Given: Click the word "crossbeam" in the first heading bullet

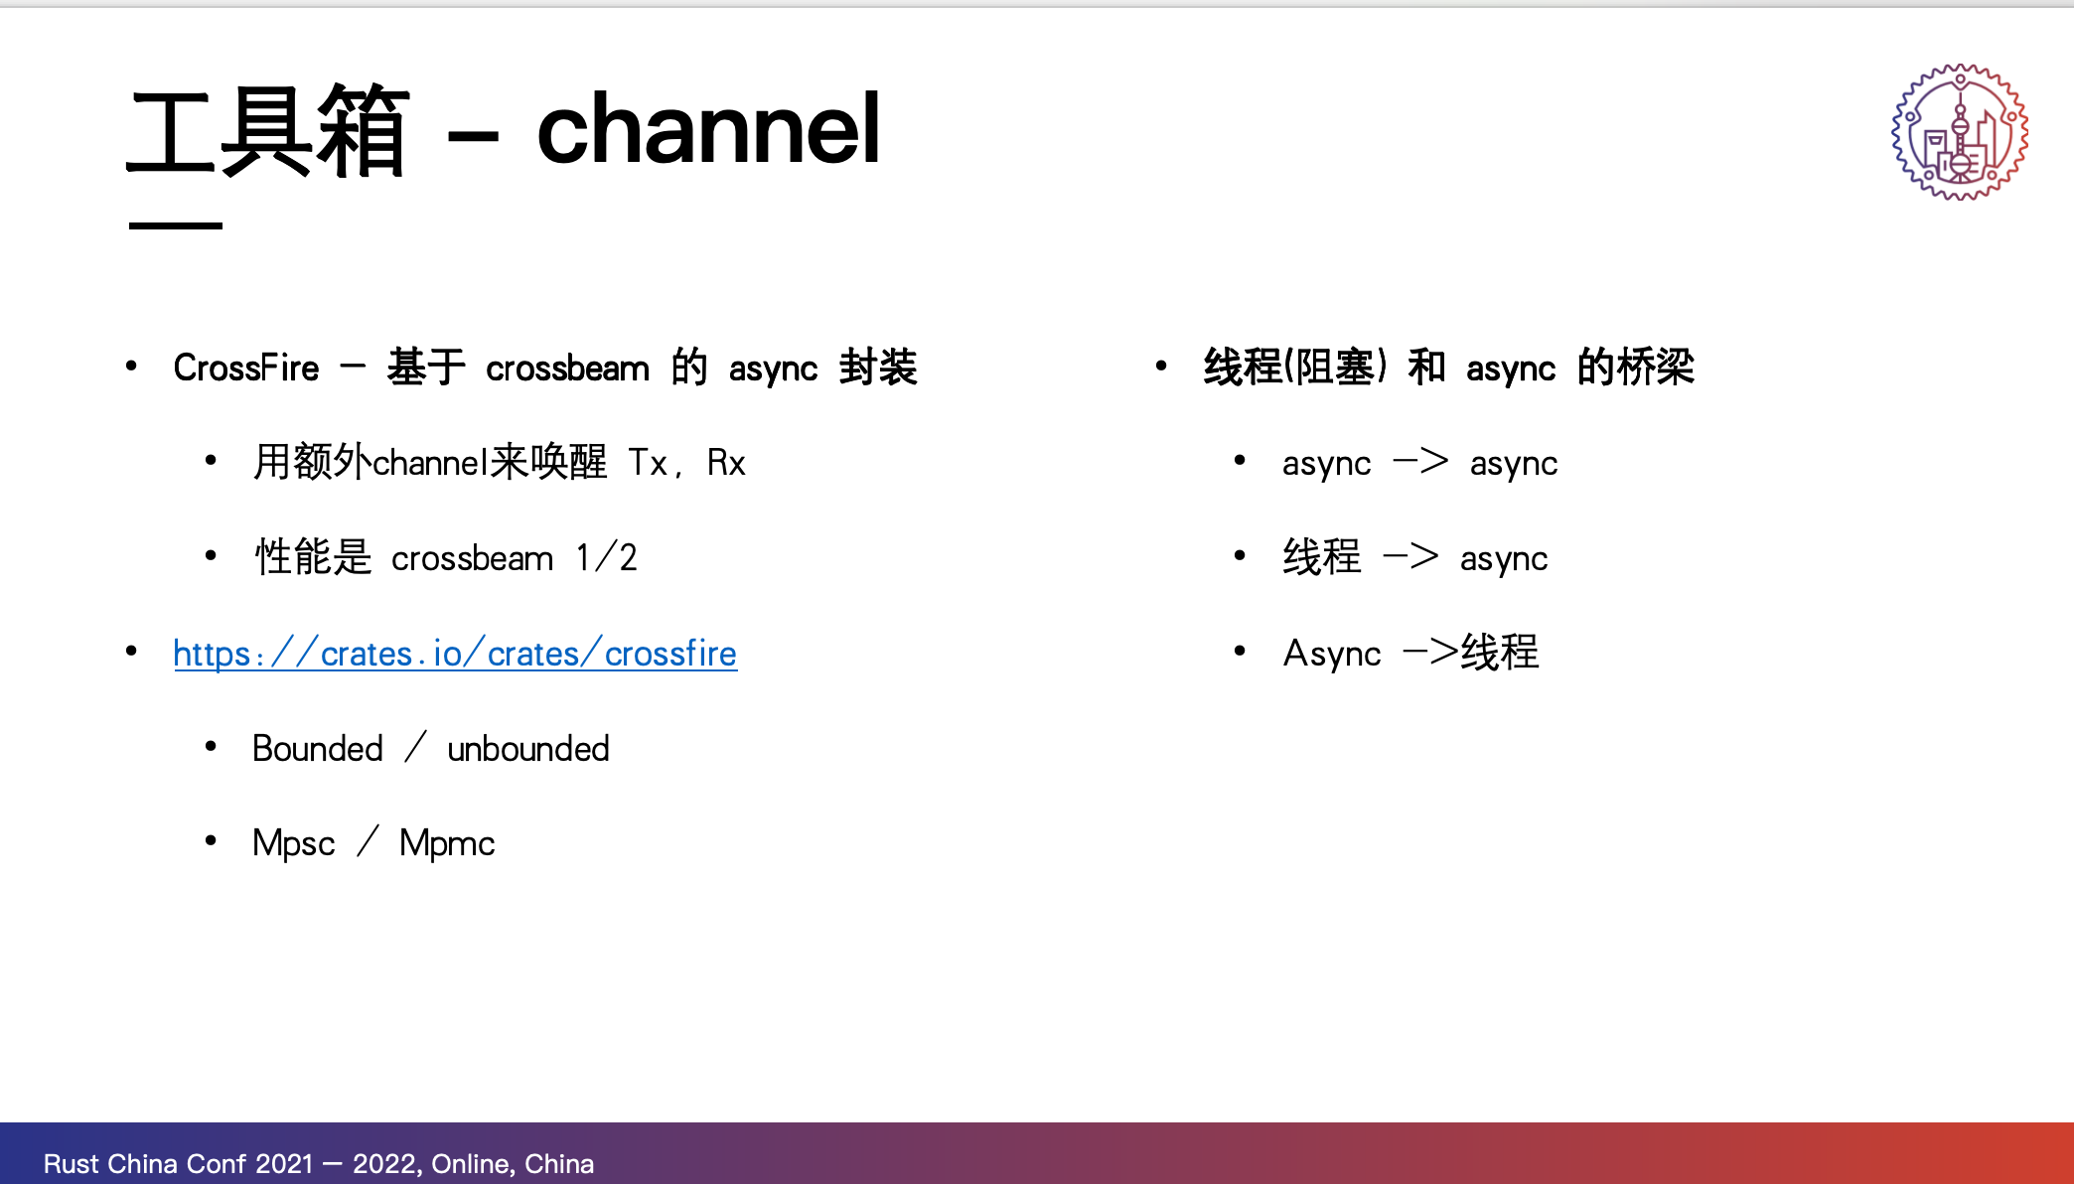Looking at the screenshot, I should tap(567, 369).
